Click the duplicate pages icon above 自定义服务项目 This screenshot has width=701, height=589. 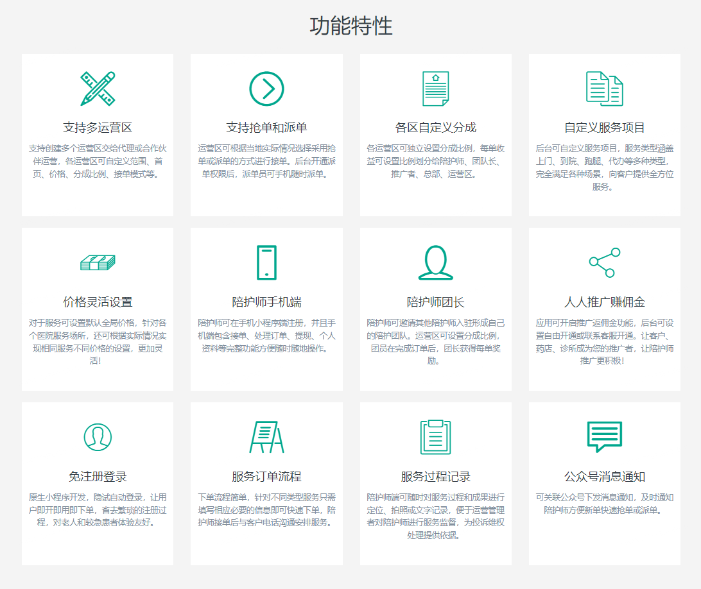pos(604,89)
